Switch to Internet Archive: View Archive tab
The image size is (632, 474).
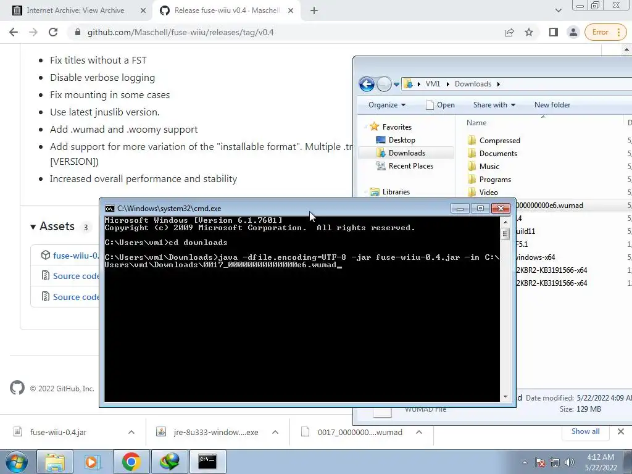tap(75, 10)
